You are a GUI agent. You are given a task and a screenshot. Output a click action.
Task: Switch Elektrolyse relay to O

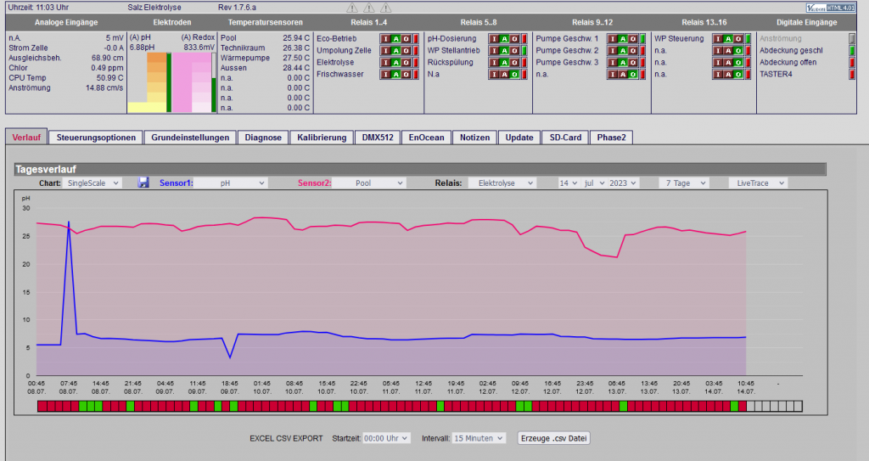pos(406,63)
